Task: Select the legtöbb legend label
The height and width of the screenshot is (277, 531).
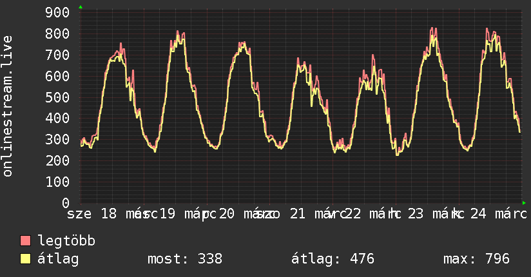Action: pos(66,240)
